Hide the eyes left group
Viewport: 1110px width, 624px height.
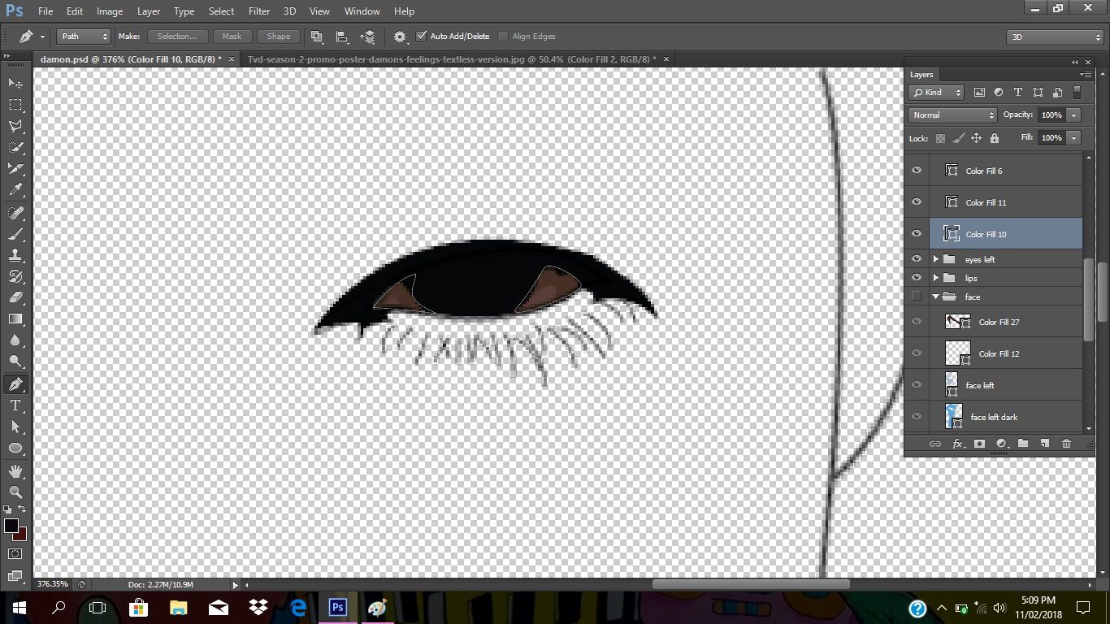917,259
